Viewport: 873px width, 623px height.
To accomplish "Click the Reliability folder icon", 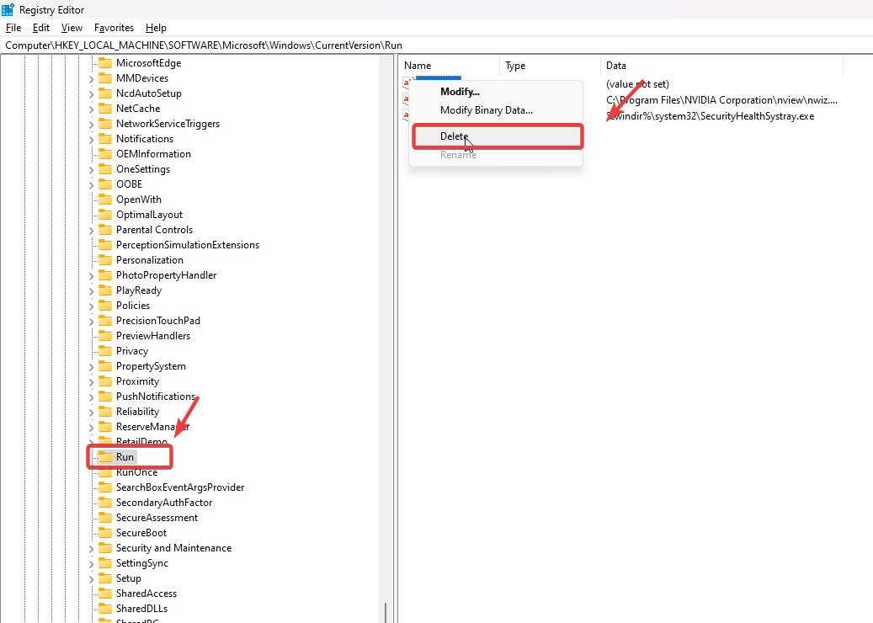I will tap(105, 412).
